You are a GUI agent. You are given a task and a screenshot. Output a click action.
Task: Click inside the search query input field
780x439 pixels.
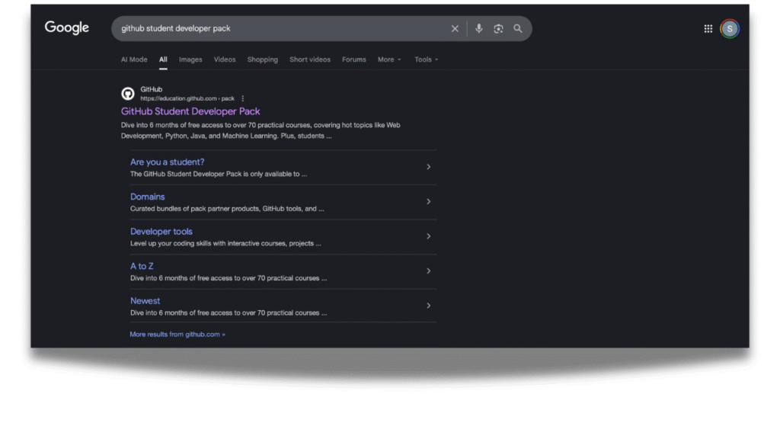[x=274, y=29]
